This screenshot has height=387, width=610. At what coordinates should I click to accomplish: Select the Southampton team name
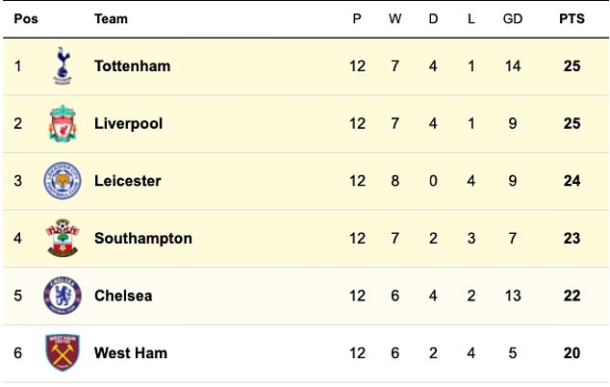tap(143, 239)
